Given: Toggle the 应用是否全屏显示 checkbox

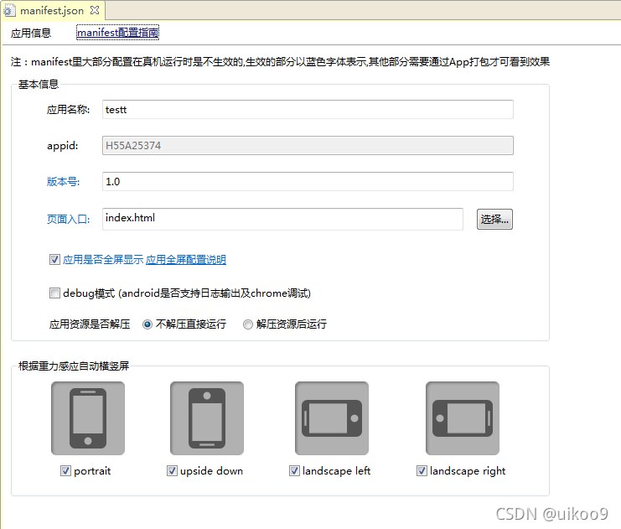Looking at the screenshot, I should pos(54,260).
